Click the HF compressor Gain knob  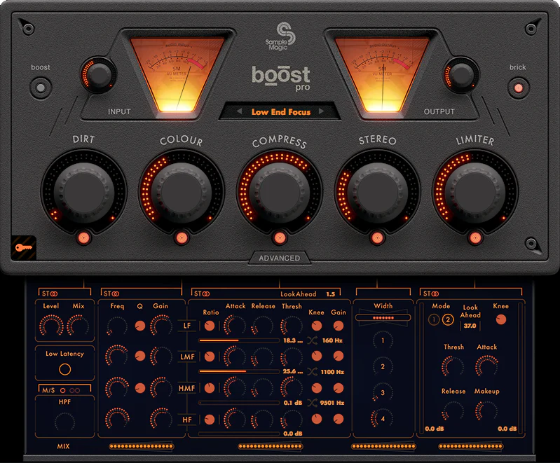pyautogui.click(x=339, y=419)
